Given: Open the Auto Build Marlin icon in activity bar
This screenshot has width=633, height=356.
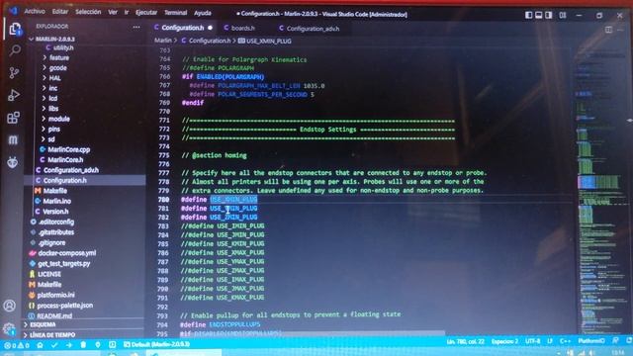Looking at the screenshot, I should pyautogui.click(x=13, y=140).
